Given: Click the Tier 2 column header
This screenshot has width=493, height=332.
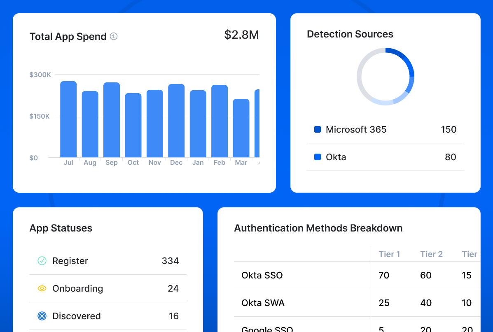Looking at the screenshot, I should coord(431,254).
